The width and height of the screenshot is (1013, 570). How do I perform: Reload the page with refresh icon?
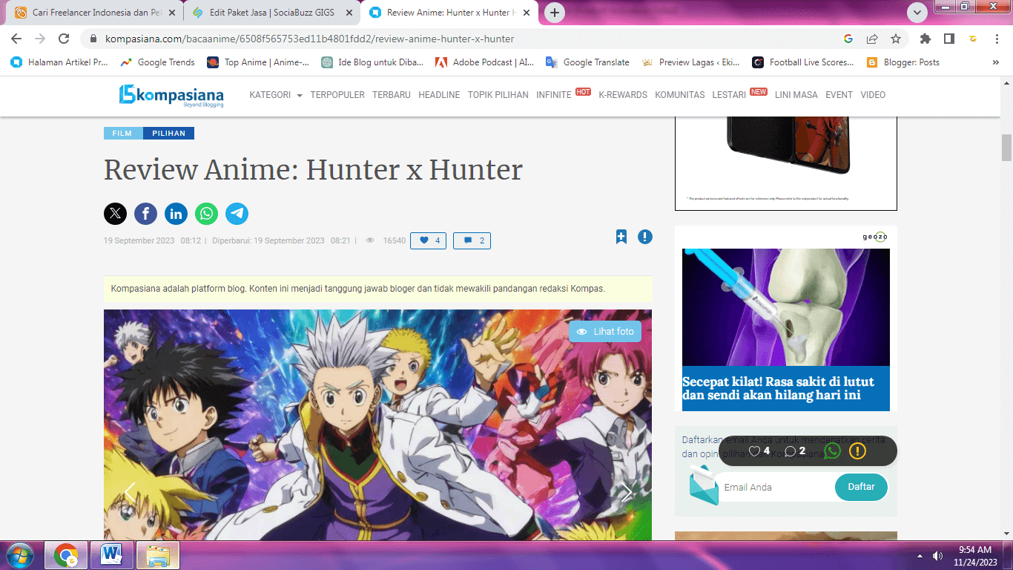[64, 39]
